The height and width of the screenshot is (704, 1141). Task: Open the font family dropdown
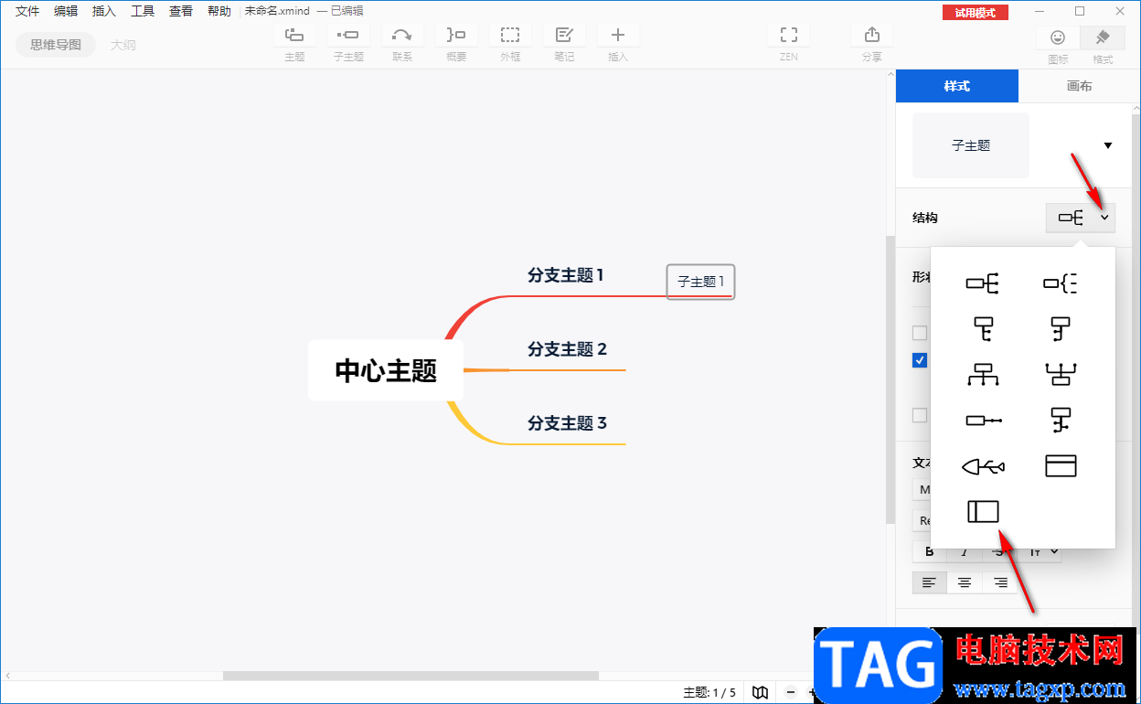(x=922, y=489)
